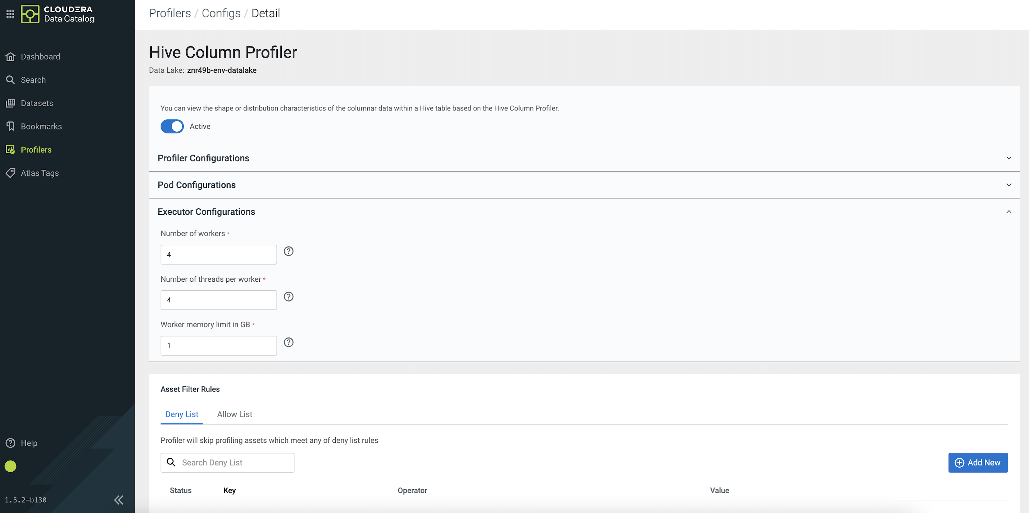Image resolution: width=1029 pixels, height=513 pixels.
Task: Expand the Pod Configurations section
Action: [1008, 185]
